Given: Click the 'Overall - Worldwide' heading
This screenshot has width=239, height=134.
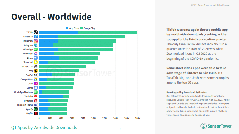Looking at the screenshot, I should tap(51, 17).
